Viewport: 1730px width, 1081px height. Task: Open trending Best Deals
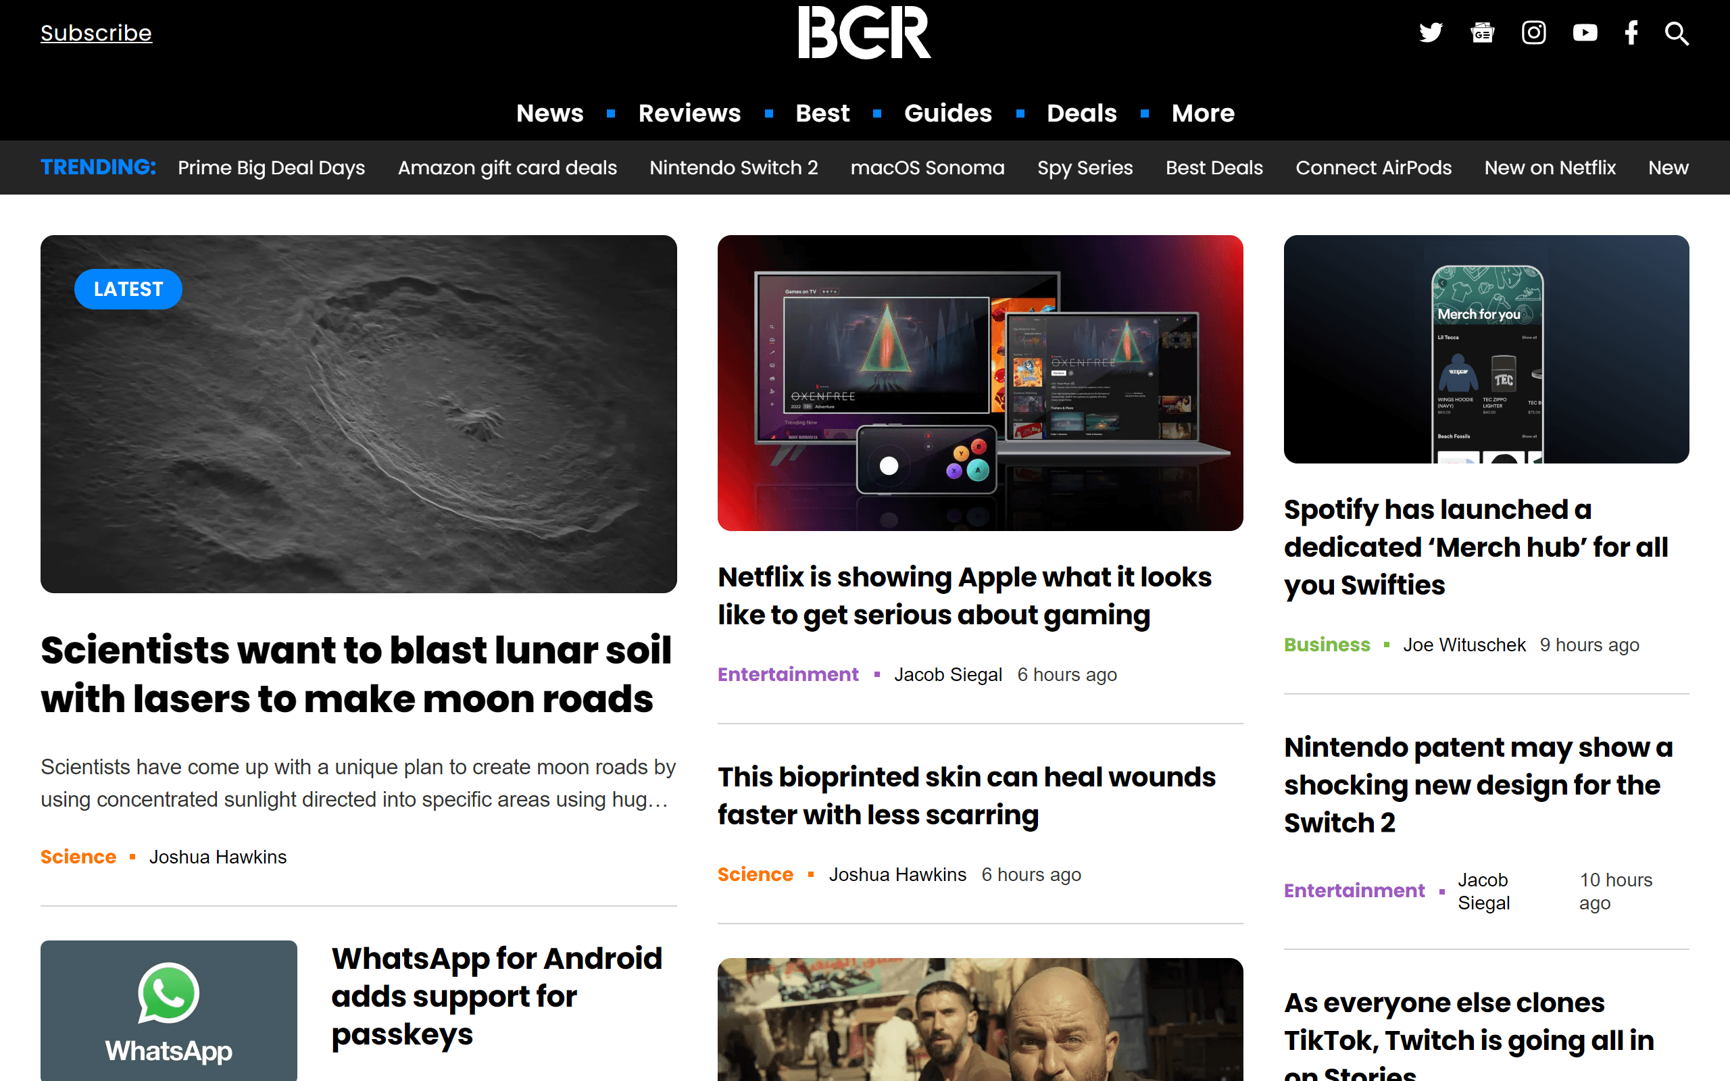coord(1214,168)
